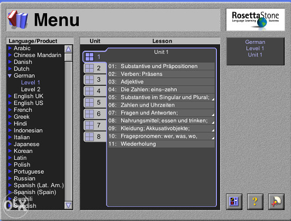Select Unit 1 grid tab
The width and height of the screenshot is (291, 221).
pyautogui.click(x=94, y=57)
